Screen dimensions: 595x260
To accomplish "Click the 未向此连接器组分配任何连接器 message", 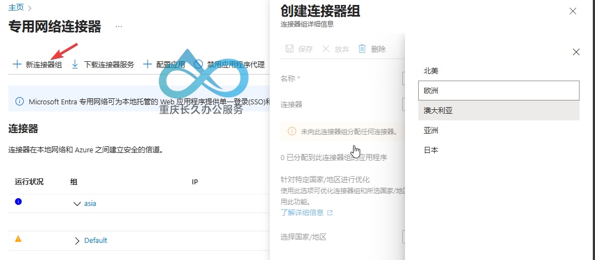I will [x=349, y=132].
